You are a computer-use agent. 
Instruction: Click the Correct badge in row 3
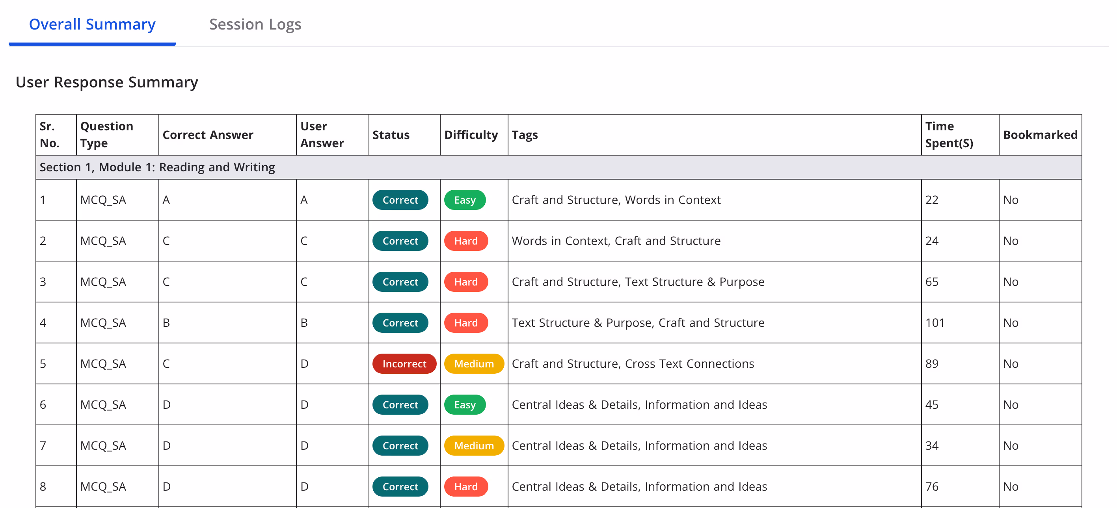point(400,282)
